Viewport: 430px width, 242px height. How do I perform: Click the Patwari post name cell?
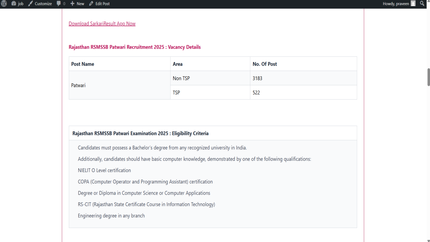click(x=120, y=85)
